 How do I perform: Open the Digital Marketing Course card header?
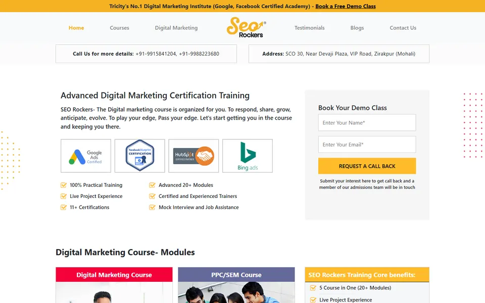[114, 275]
